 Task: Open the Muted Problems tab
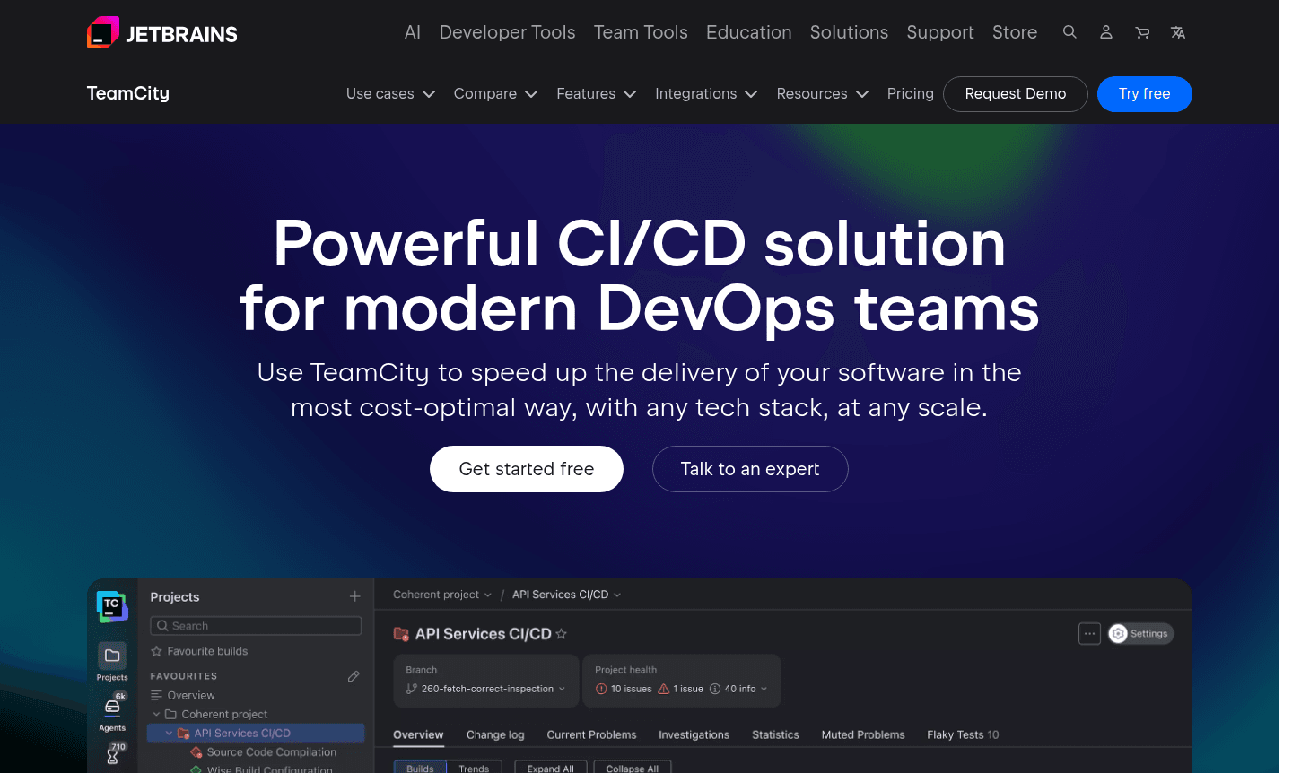tap(862, 734)
